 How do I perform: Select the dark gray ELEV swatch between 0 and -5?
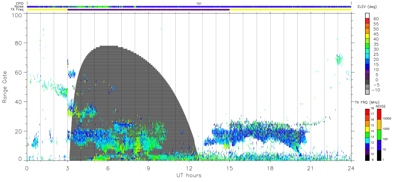coord(368,82)
